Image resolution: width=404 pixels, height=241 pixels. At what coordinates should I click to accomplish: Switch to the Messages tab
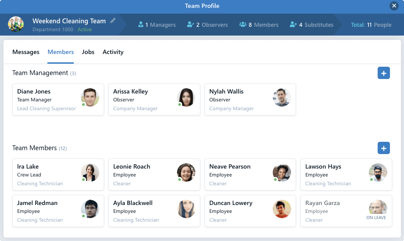pos(26,52)
